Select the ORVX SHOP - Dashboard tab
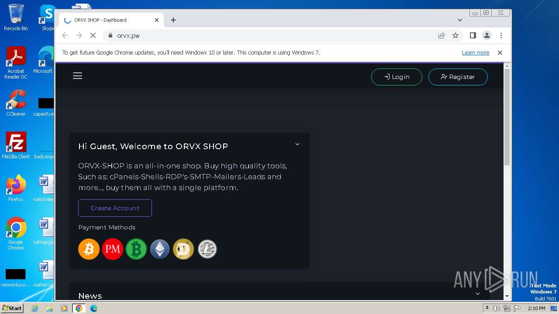The height and width of the screenshot is (314, 559). pyautogui.click(x=111, y=20)
